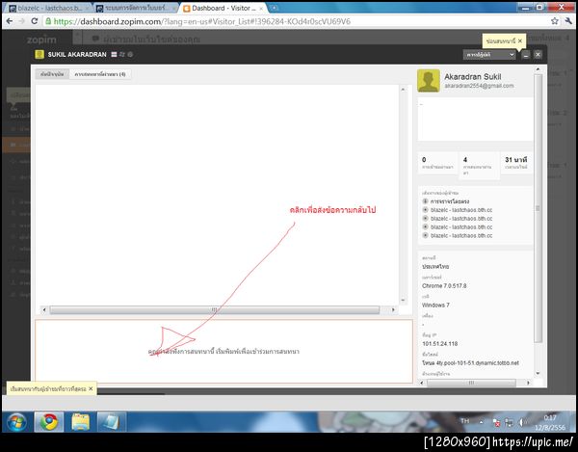
Task: Click the browser icon in chat header
Action: coord(130,54)
